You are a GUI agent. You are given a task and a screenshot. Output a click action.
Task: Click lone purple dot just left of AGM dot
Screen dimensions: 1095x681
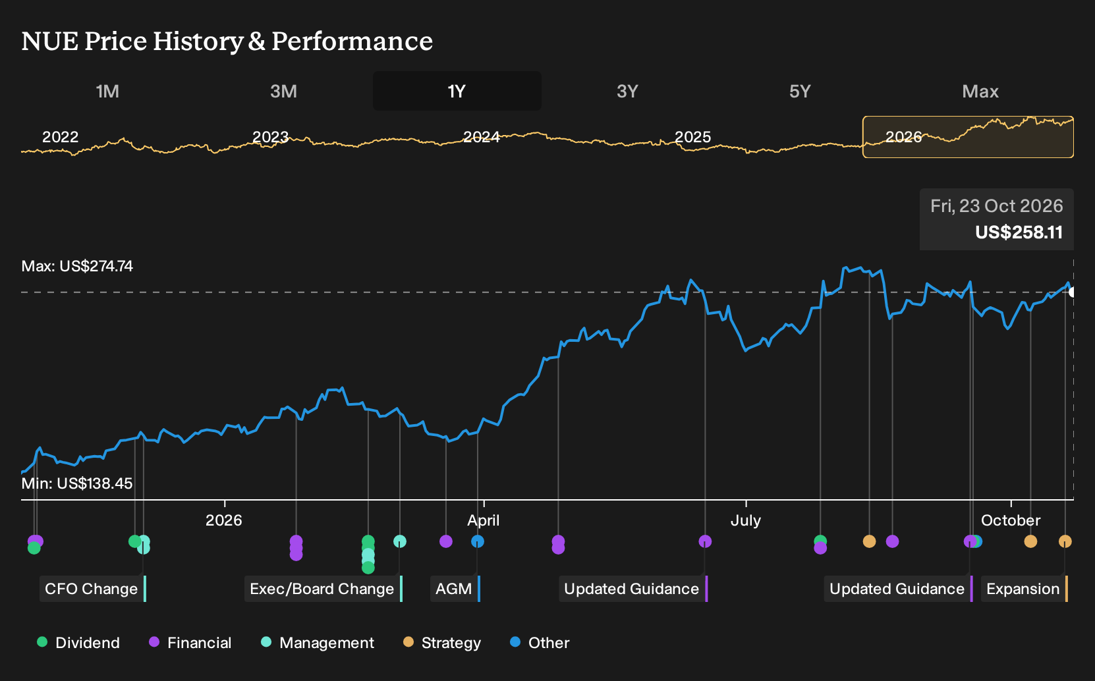click(x=446, y=541)
